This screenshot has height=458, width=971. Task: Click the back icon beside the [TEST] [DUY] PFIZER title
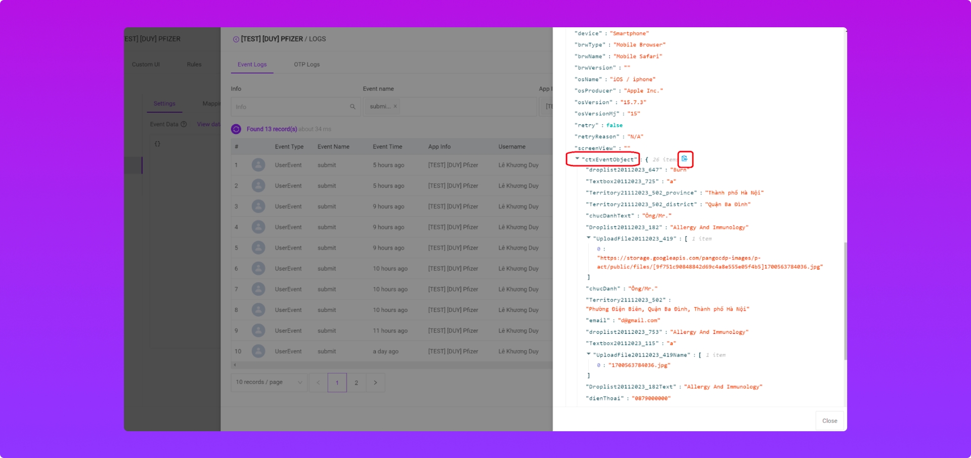(x=236, y=39)
